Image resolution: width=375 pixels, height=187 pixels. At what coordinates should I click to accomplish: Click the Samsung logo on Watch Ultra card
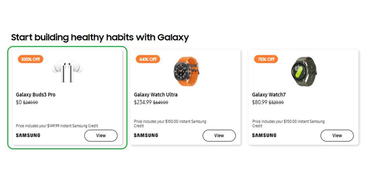pos(146,136)
